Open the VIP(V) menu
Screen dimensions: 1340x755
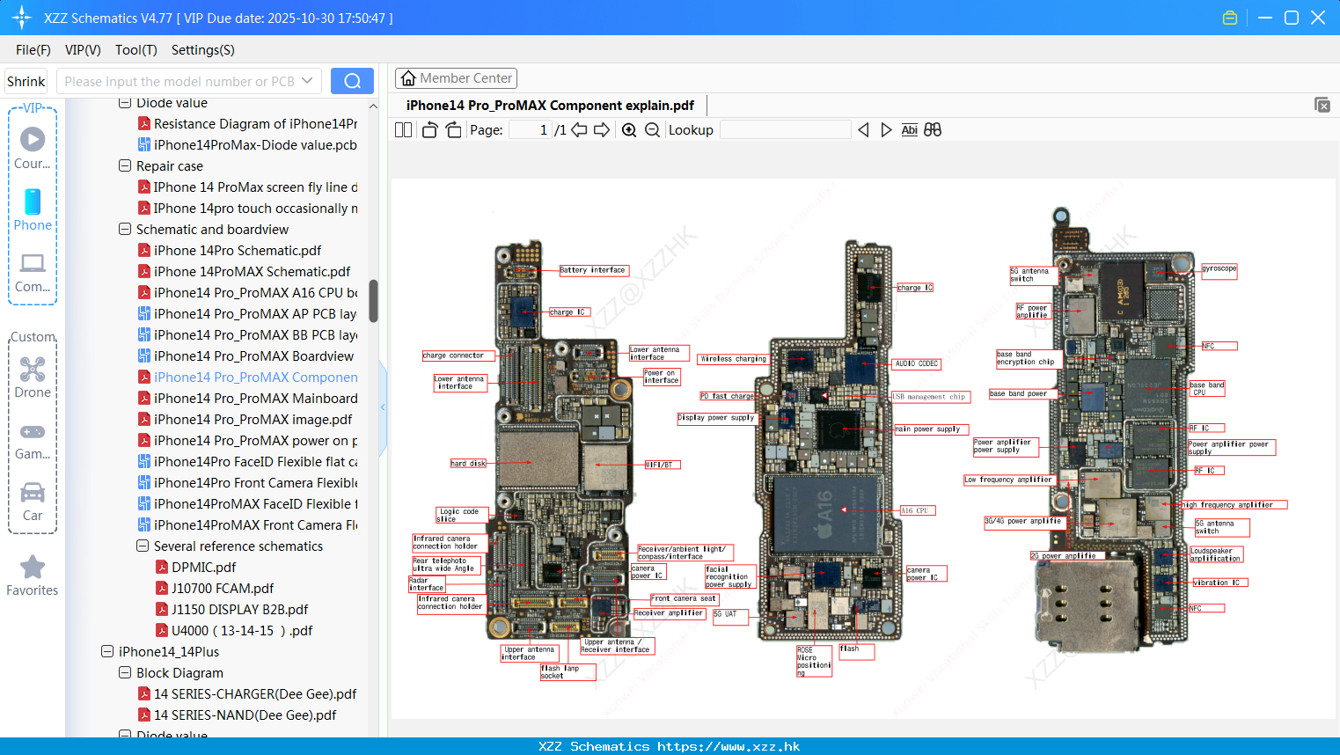pos(83,50)
